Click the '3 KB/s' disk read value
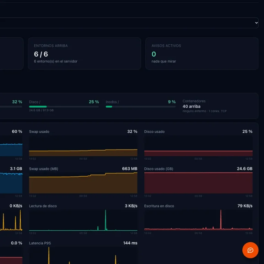The height and width of the screenshot is (264, 264). [131, 206]
